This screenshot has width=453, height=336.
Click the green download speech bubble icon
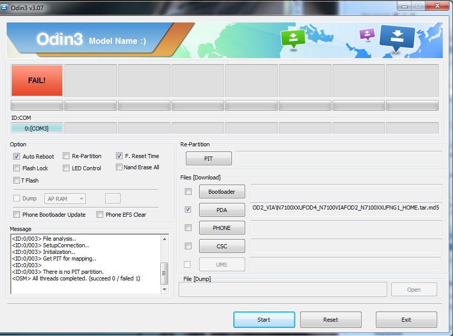[x=293, y=38]
